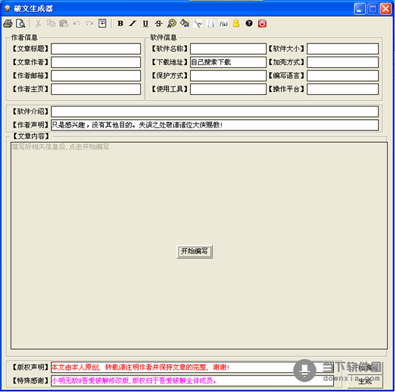The height and width of the screenshot is (392, 395).
Task: Click the black Help question mark icon
Action: (249, 24)
